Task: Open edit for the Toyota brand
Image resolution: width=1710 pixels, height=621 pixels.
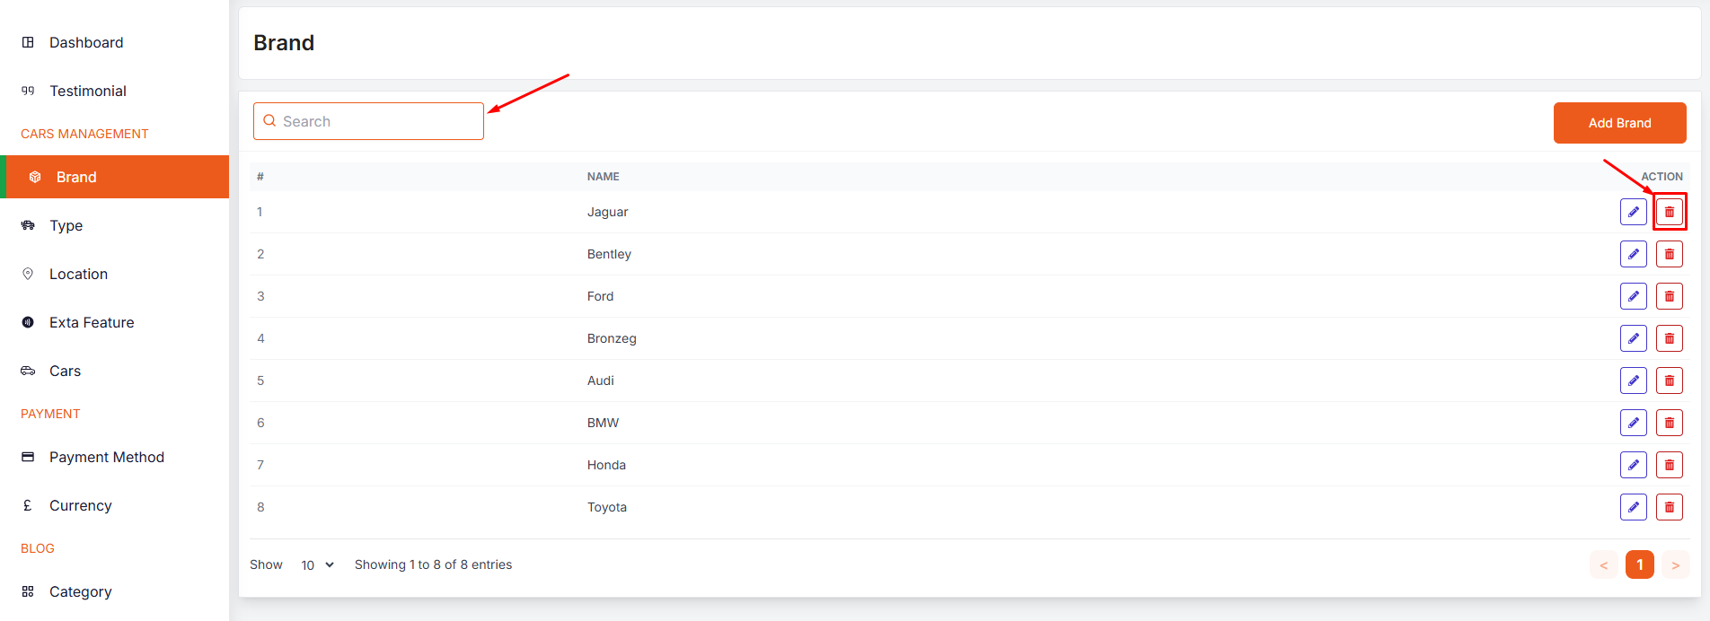Action: point(1633,507)
